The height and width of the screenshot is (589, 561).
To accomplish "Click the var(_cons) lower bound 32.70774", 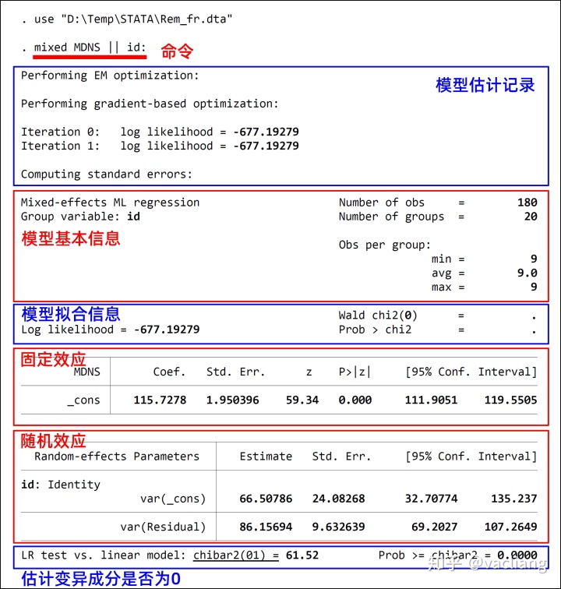I will (431, 499).
